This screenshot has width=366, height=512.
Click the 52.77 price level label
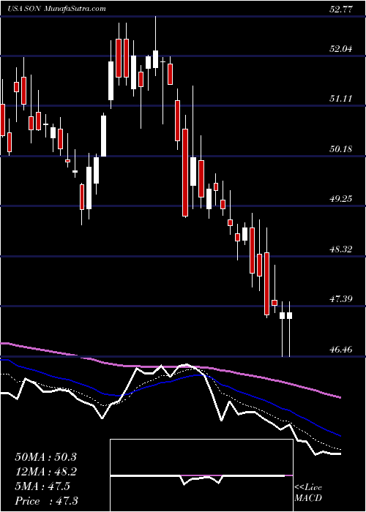pyautogui.click(x=341, y=9)
